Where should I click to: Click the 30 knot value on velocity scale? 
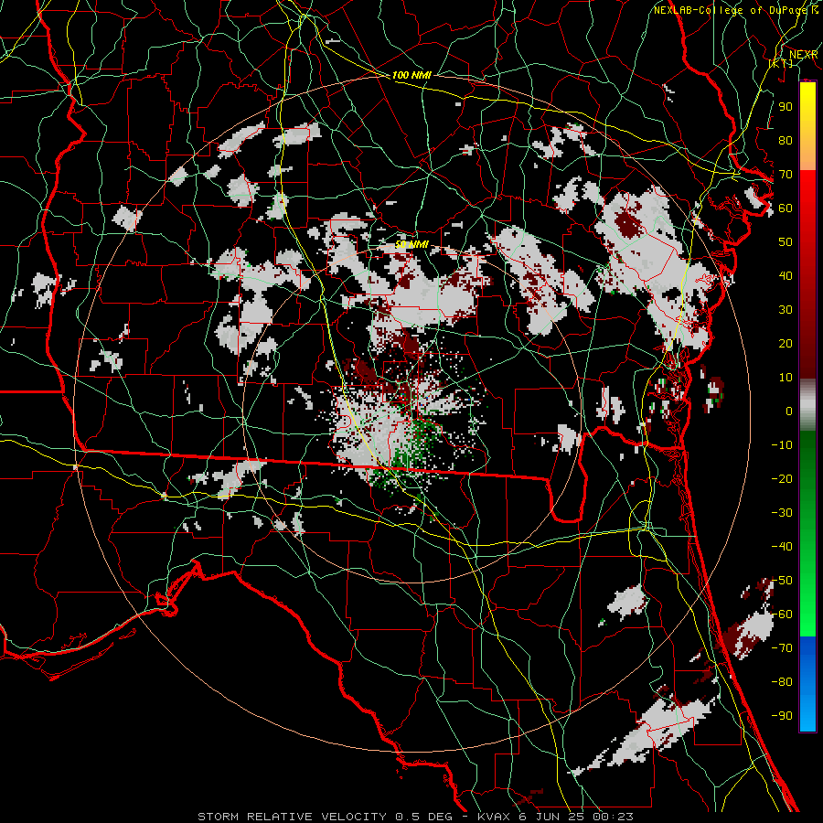pos(786,310)
